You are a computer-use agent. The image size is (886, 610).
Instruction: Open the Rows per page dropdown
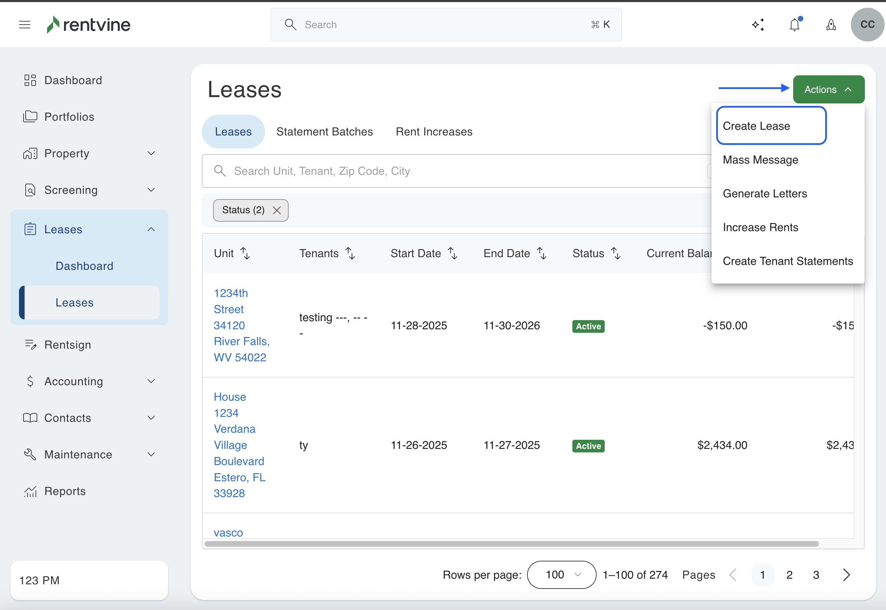[561, 575]
